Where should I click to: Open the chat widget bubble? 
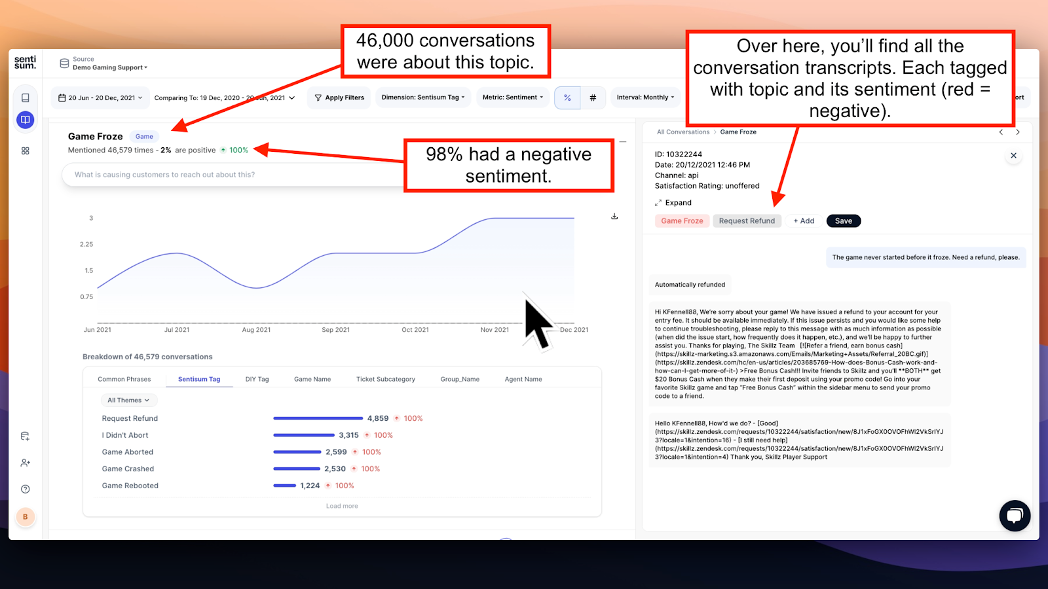coord(1015,516)
